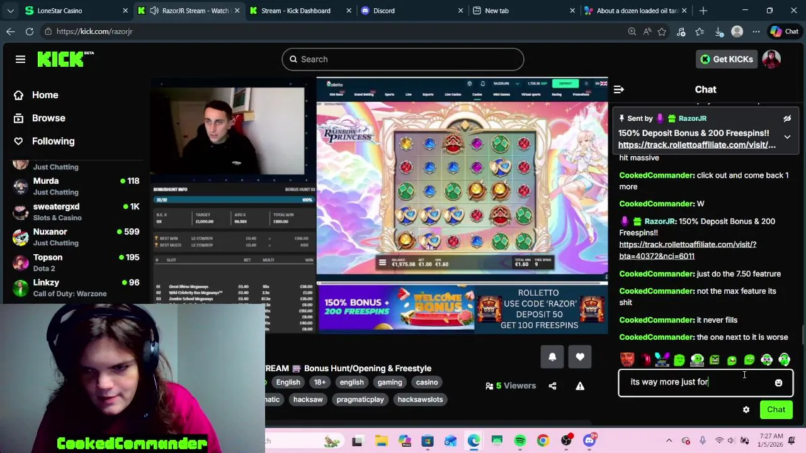
Task: Report stream using warning triangle icon
Action: pyautogui.click(x=580, y=386)
